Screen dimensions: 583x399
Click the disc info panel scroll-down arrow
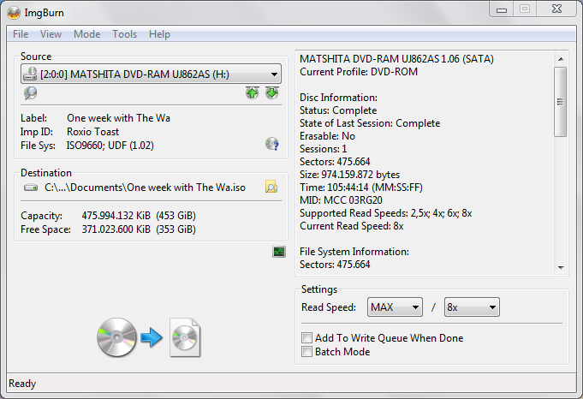pos(561,267)
